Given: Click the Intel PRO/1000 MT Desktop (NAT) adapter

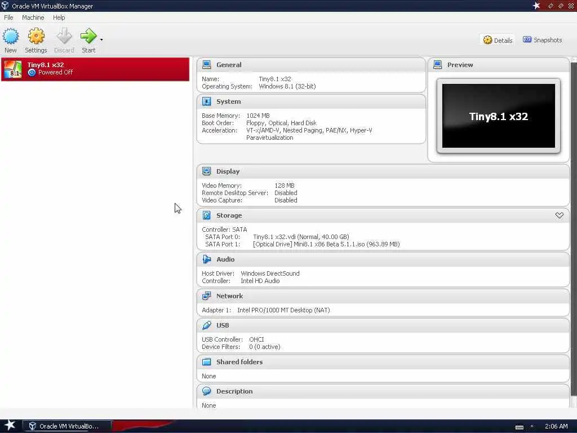Looking at the screenshot, I should (283, 310).
